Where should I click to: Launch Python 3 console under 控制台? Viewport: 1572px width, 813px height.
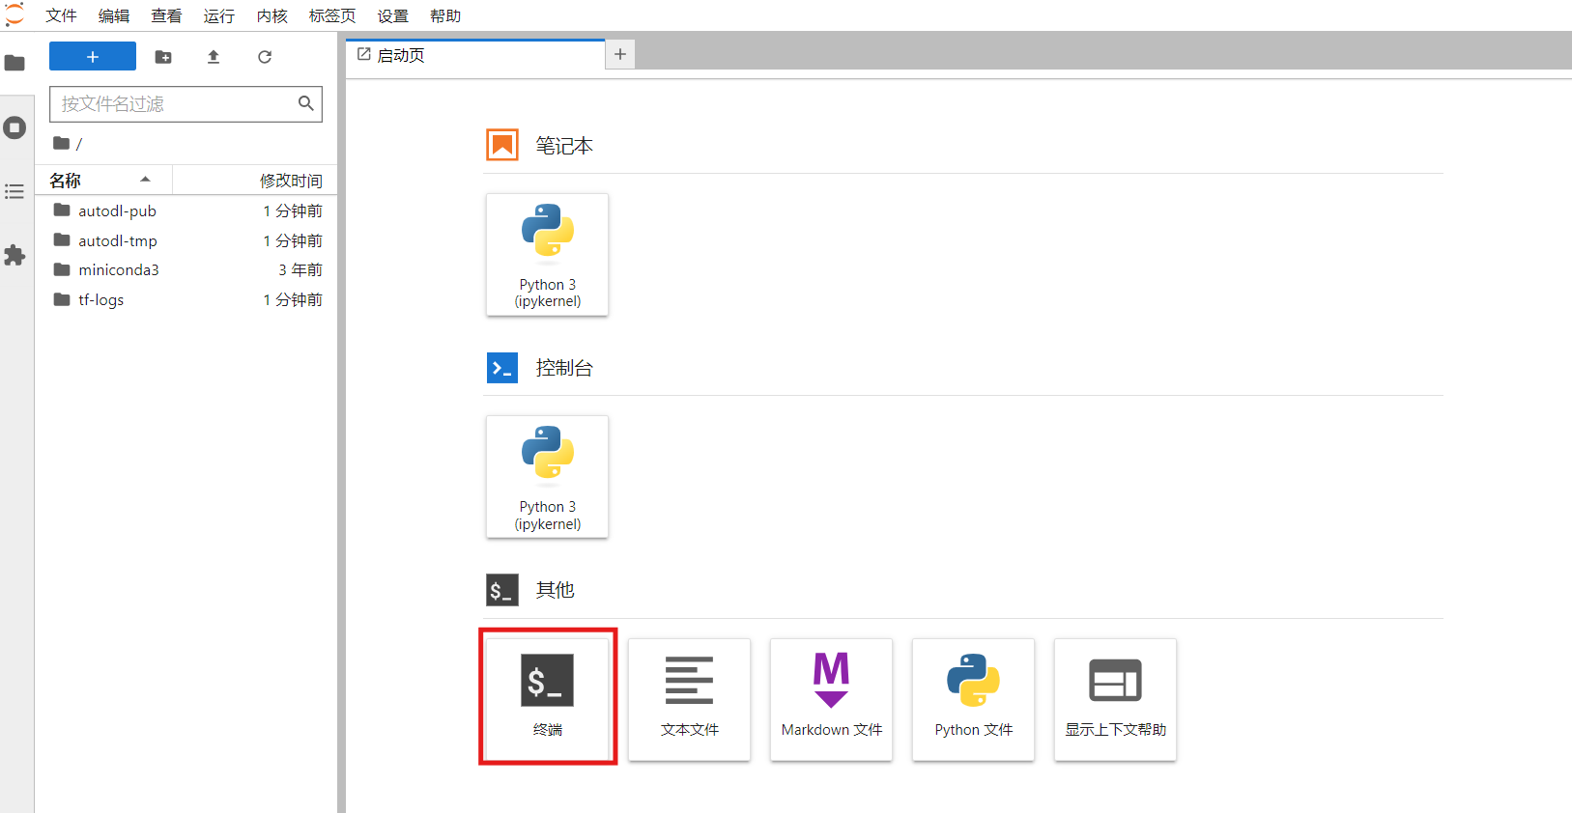tap(548, 477)
